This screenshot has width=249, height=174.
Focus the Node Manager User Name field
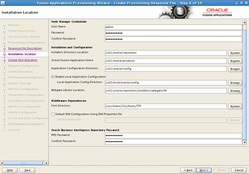click(173, 27)
